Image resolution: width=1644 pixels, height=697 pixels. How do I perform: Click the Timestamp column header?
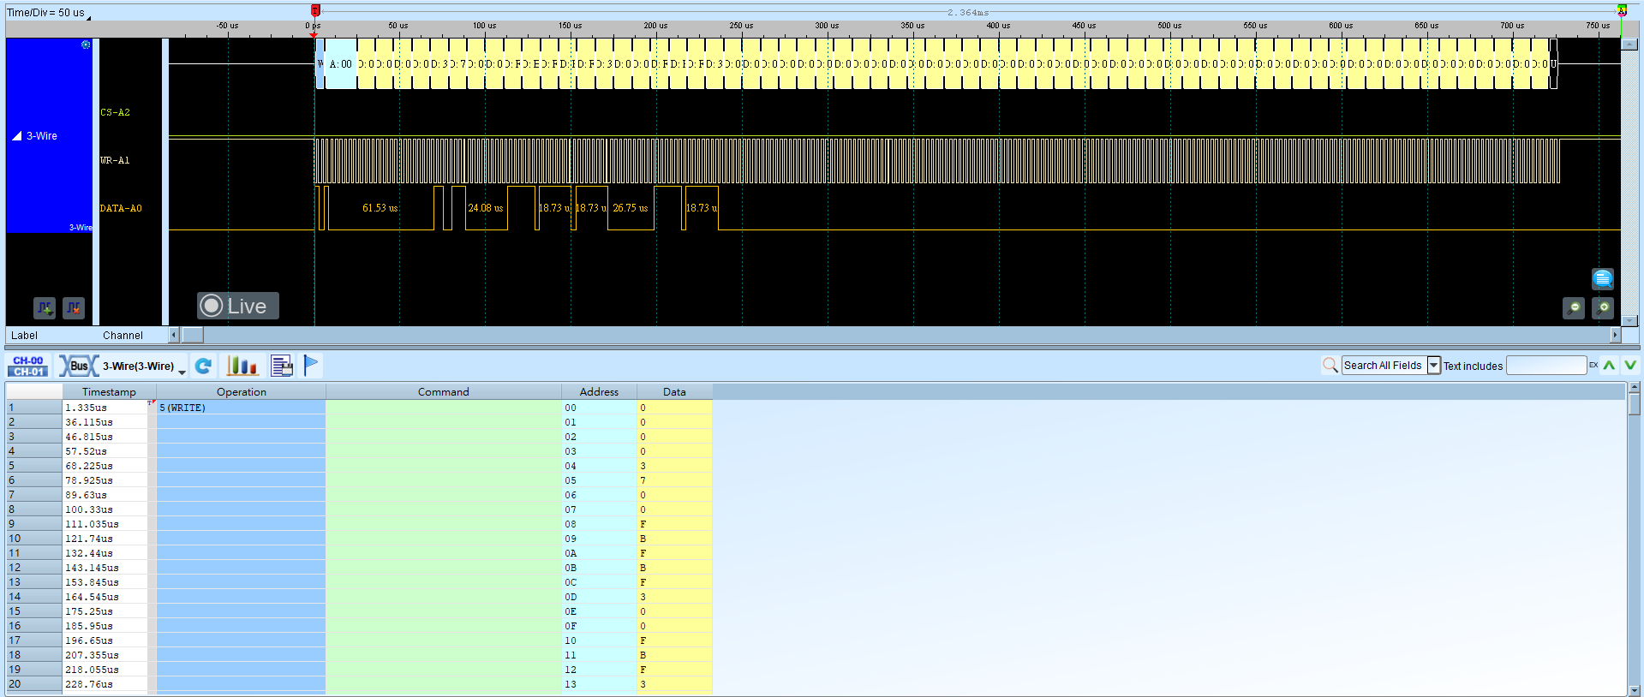click(x=109, y=391)
